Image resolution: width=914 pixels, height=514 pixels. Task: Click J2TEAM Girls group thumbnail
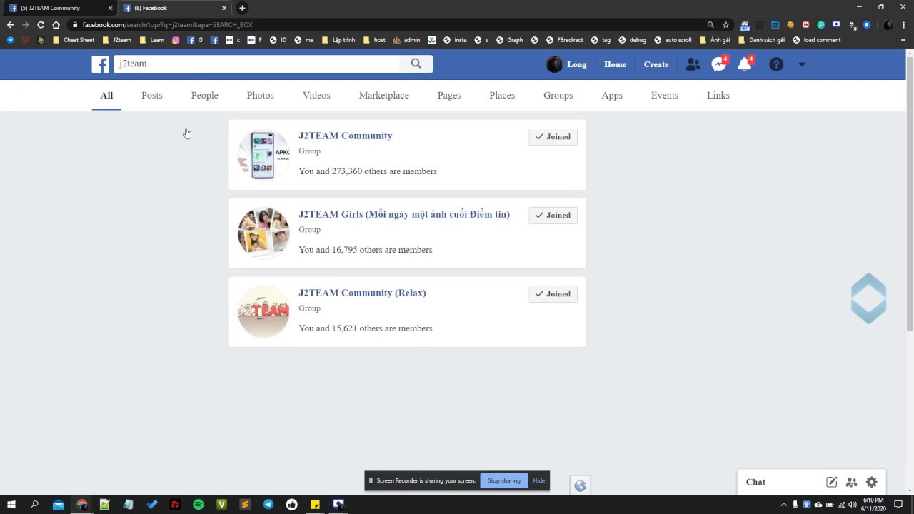263,233
